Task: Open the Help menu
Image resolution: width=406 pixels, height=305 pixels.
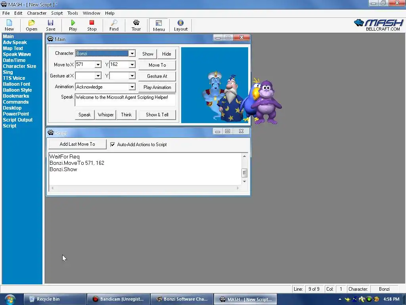Action: coord(109,13)
